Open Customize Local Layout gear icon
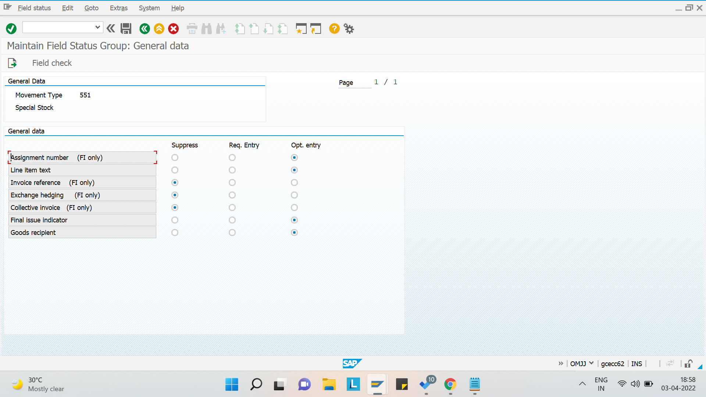Viewport: 706px width, 397px height. point(349,29)
